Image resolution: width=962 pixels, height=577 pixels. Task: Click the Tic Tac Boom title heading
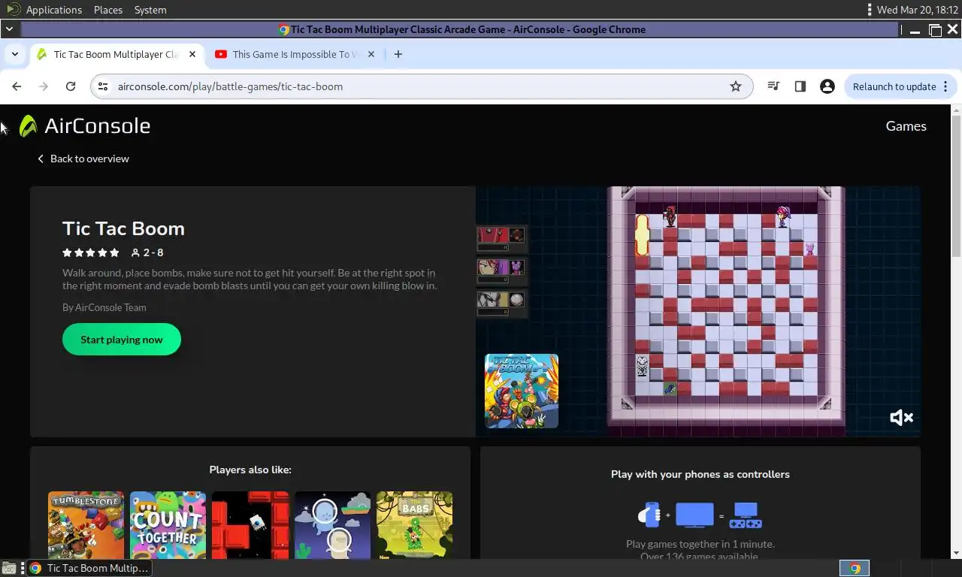123,228
